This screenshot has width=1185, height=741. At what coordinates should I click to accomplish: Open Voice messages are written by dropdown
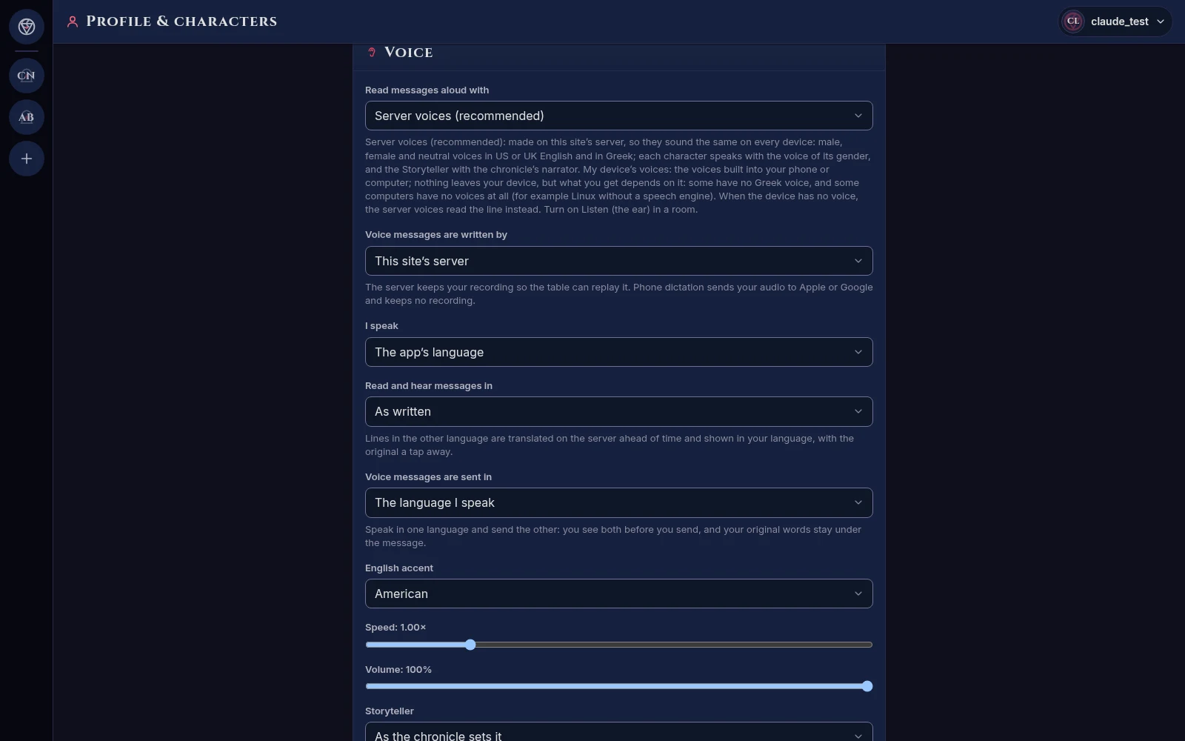(618, 261)
